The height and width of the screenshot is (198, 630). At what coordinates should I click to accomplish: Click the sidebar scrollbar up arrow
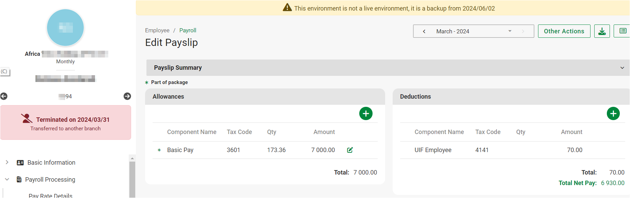(x=132, y=158)
